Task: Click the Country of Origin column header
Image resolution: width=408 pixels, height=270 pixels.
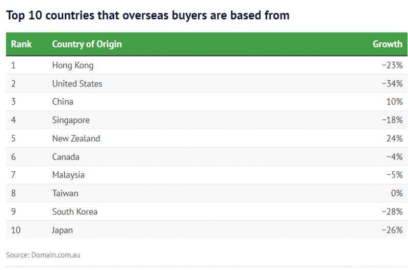Action: pos(87,44)
